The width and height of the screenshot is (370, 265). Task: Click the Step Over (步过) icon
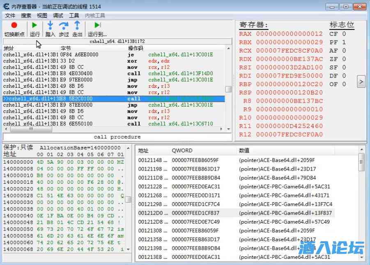64,25
